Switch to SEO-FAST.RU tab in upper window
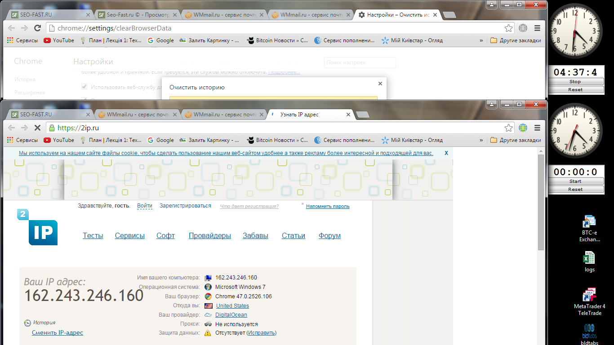The width and height of the screenshot is (614, 345). [50, 15]
